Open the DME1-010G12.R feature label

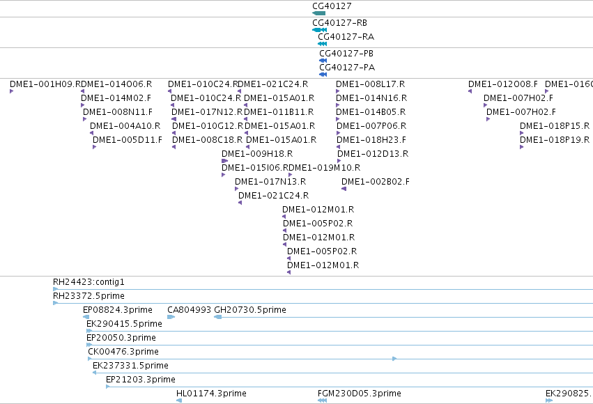(x=208, y=126)
